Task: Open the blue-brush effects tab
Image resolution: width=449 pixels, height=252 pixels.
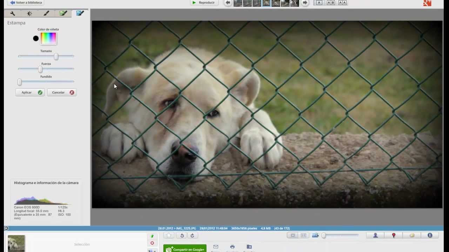Action: coord(80,13)
